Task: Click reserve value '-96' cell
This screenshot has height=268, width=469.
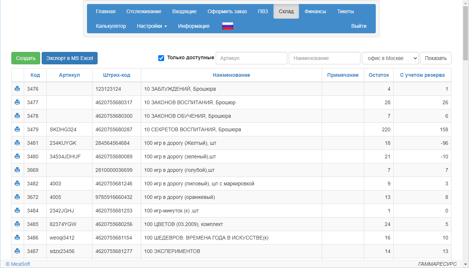Action: click(x=422, y=143)
